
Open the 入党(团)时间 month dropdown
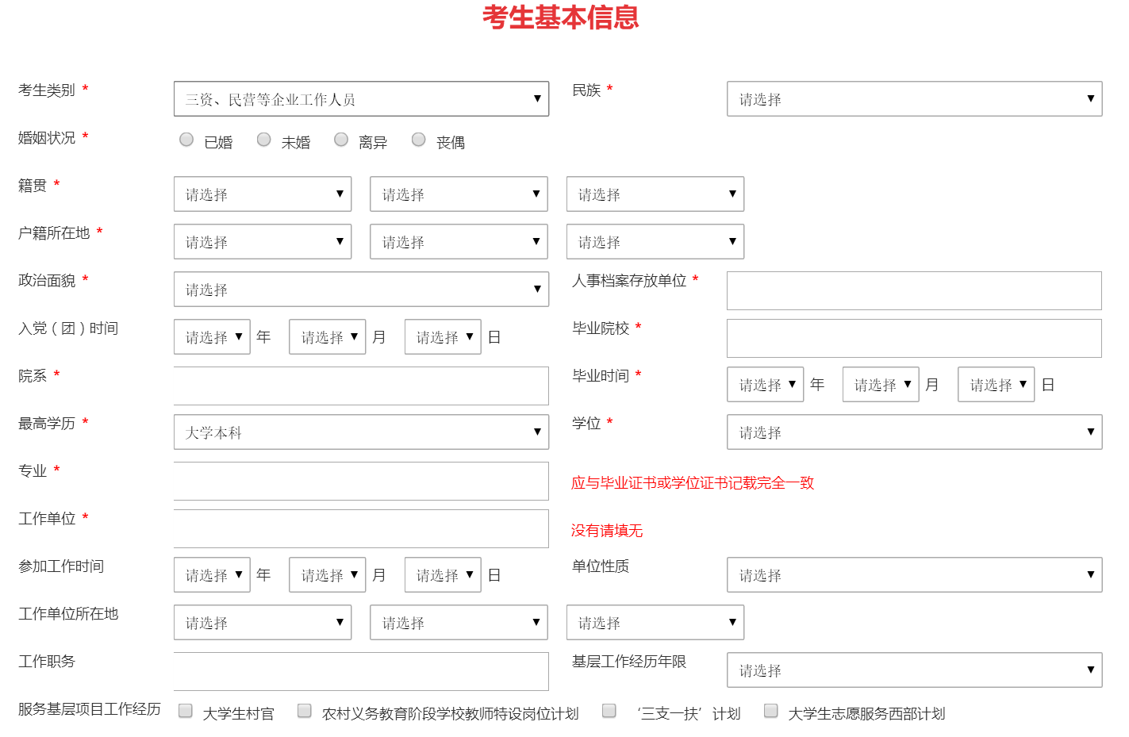pos(328,337)
